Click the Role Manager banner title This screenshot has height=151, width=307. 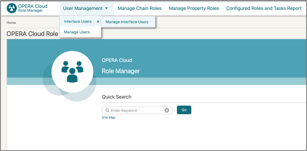click(121, 71)
